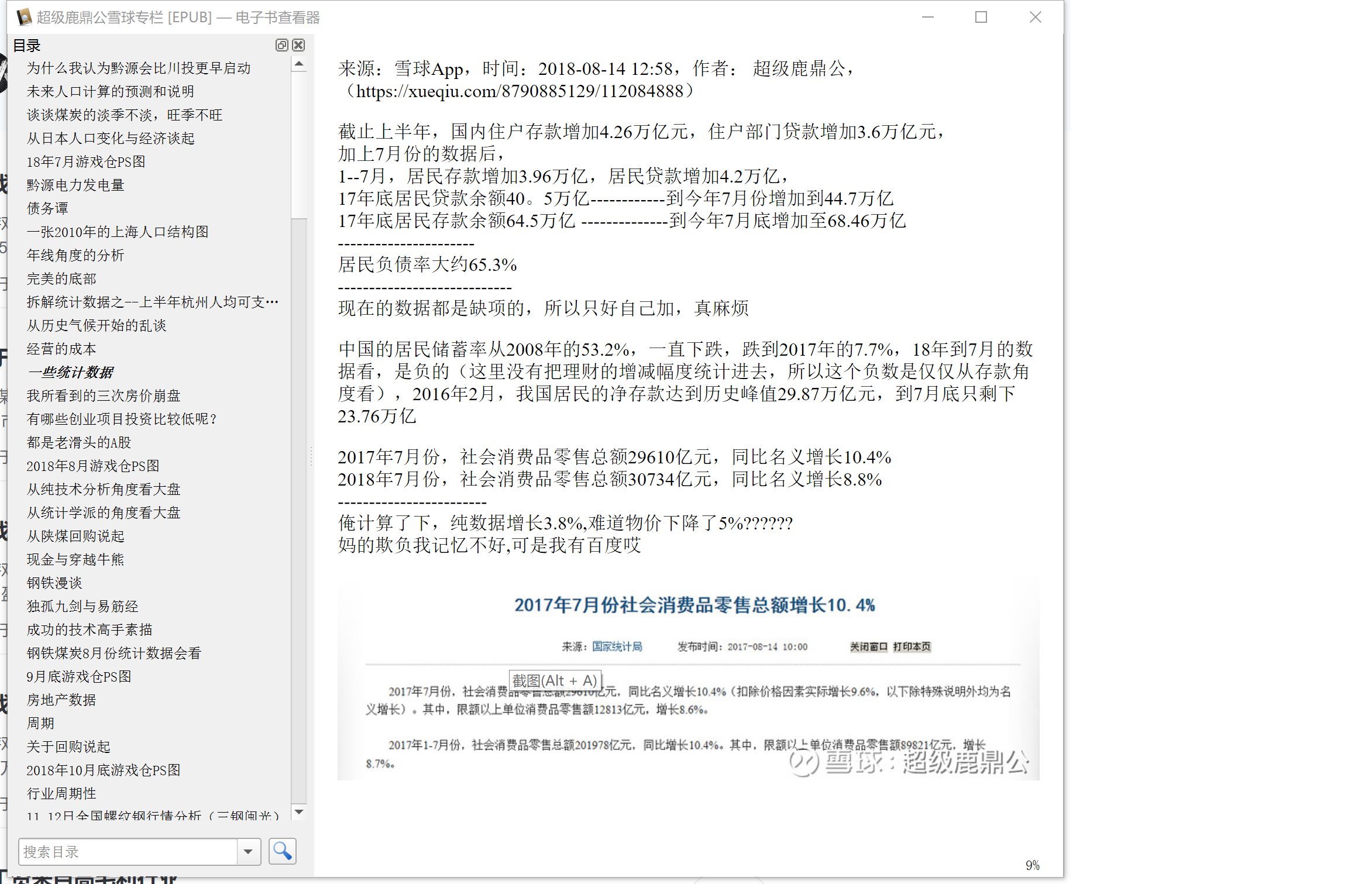Open chapter 房地产数据

(x=61, y=700)
